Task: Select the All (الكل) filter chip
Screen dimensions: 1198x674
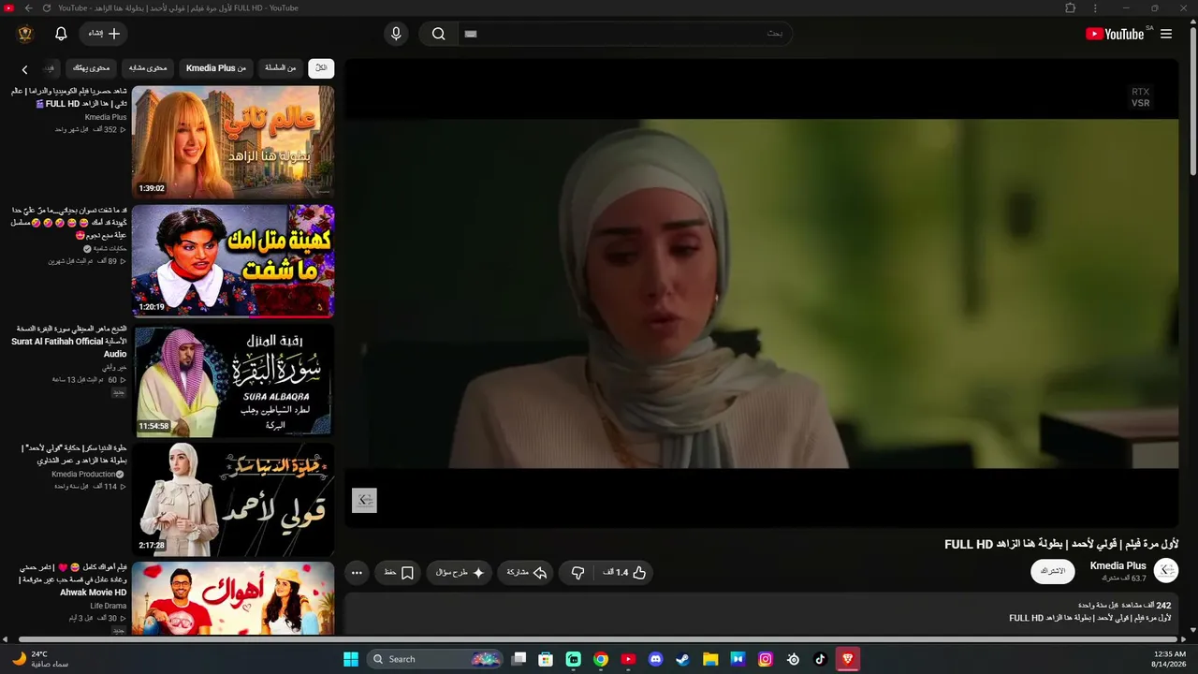Action: point(321,67)
